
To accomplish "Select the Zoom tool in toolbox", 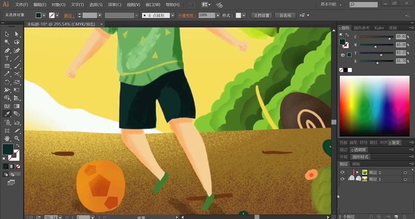I will (17, 139).
